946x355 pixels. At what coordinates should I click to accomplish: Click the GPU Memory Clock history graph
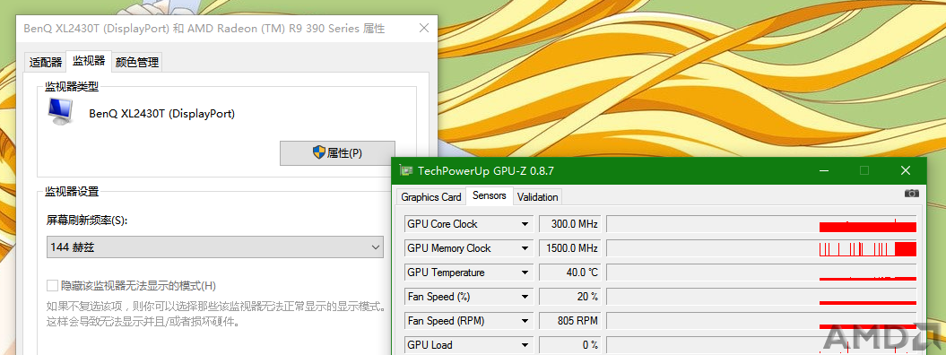click(761, 248)
